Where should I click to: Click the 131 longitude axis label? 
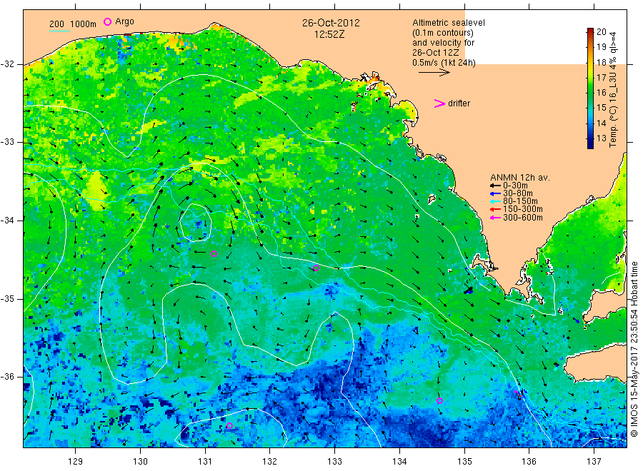(205, 462)
